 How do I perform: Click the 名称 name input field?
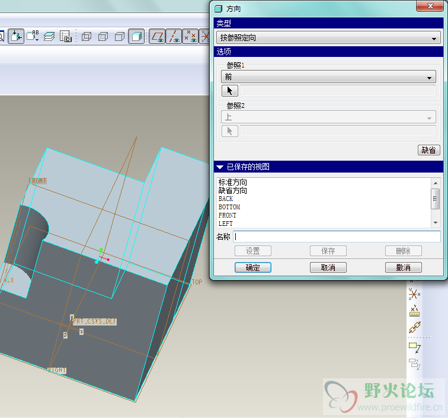337,237
